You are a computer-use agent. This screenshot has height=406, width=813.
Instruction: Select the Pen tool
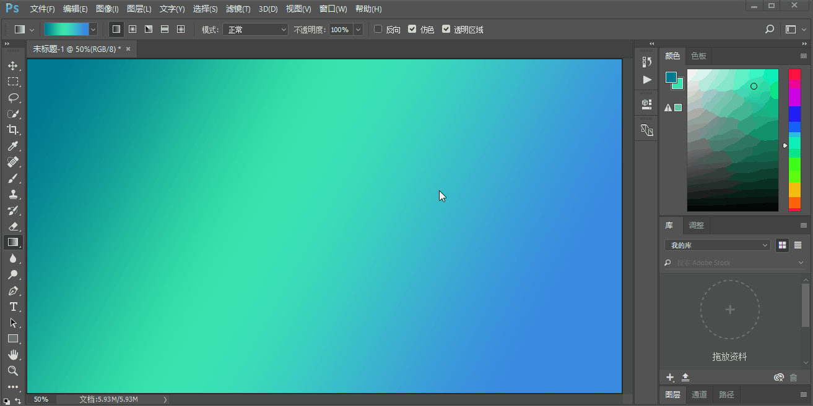pyautogui.click(x=13, y=290)
